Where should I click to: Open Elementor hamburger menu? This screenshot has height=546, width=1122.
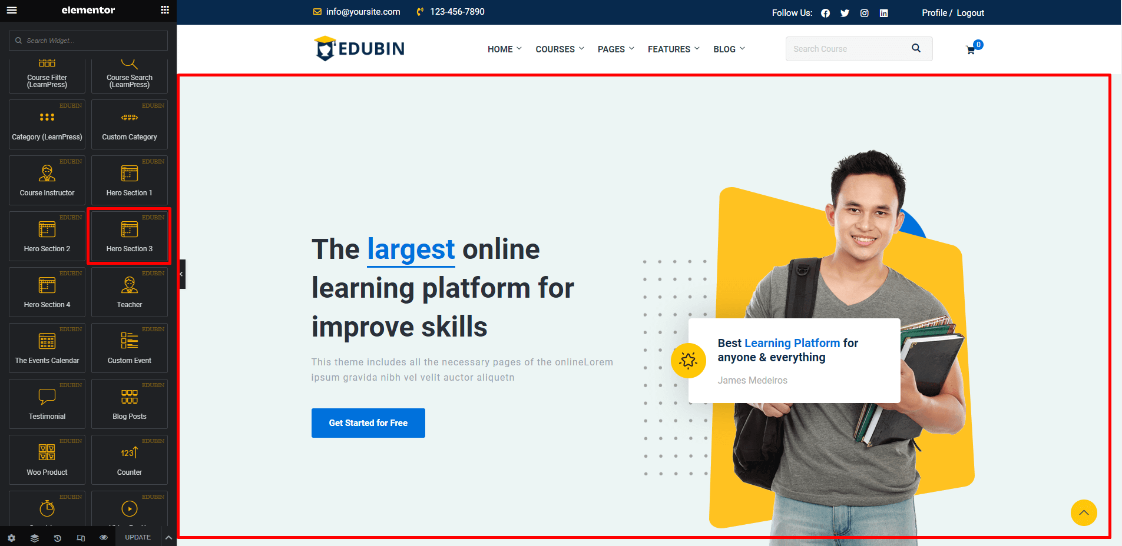click(x=12, y=10)
